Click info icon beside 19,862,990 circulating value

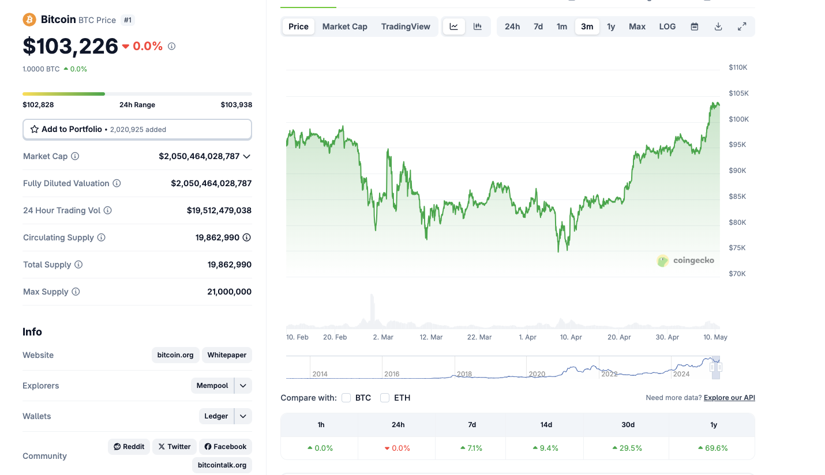pyautogui.click(x=247, y=237)
